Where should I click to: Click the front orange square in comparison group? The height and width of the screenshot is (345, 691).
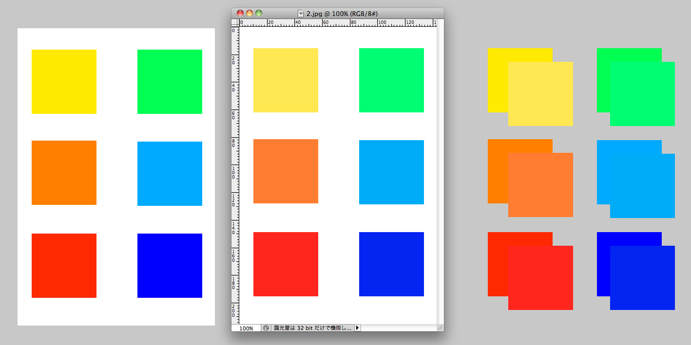click(x=540, y=185)
